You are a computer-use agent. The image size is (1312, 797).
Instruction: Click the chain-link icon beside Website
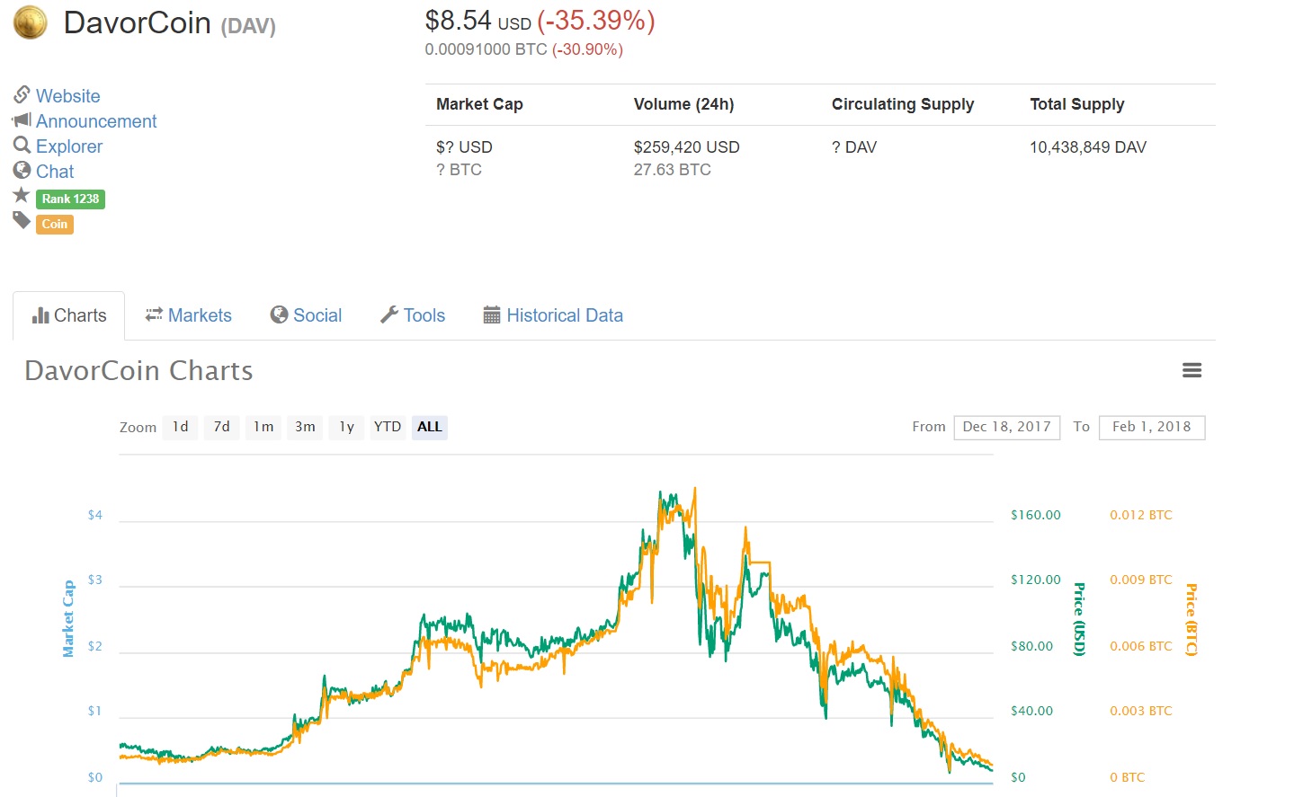(x=22, y=94)
